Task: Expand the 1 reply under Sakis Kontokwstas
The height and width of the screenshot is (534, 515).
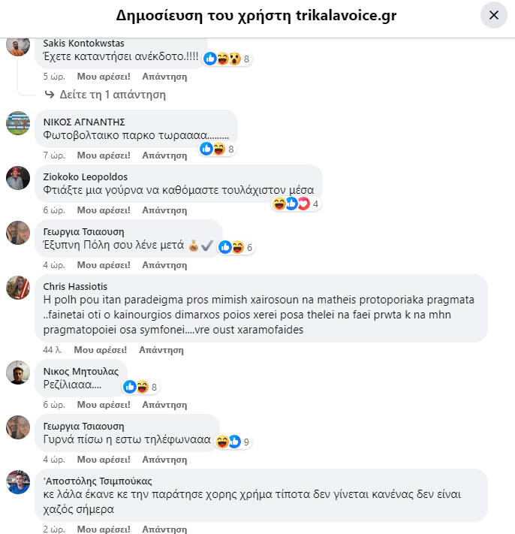Action: pyautogui.click(x=106, y=95)
